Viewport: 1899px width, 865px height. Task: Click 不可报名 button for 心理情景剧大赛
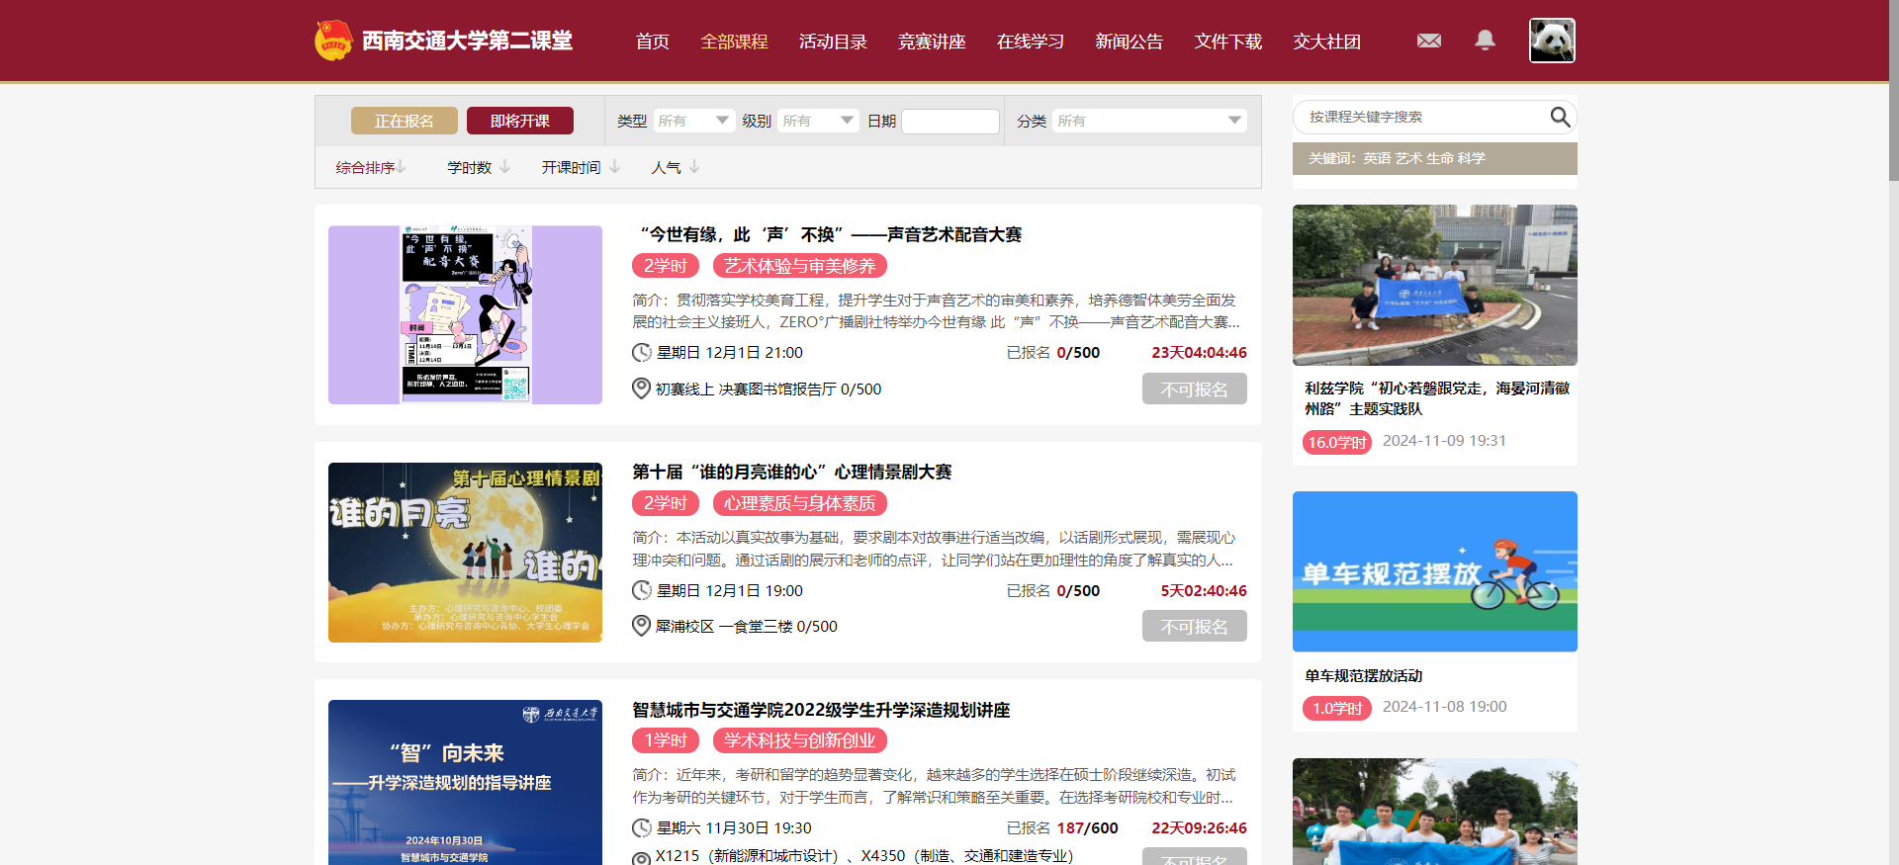1195,626
